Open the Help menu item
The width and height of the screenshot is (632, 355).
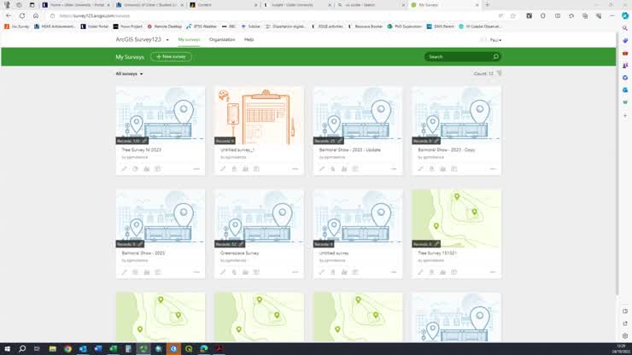tap(249, 40)
